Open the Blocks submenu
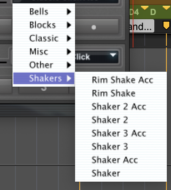 (44, 25)
